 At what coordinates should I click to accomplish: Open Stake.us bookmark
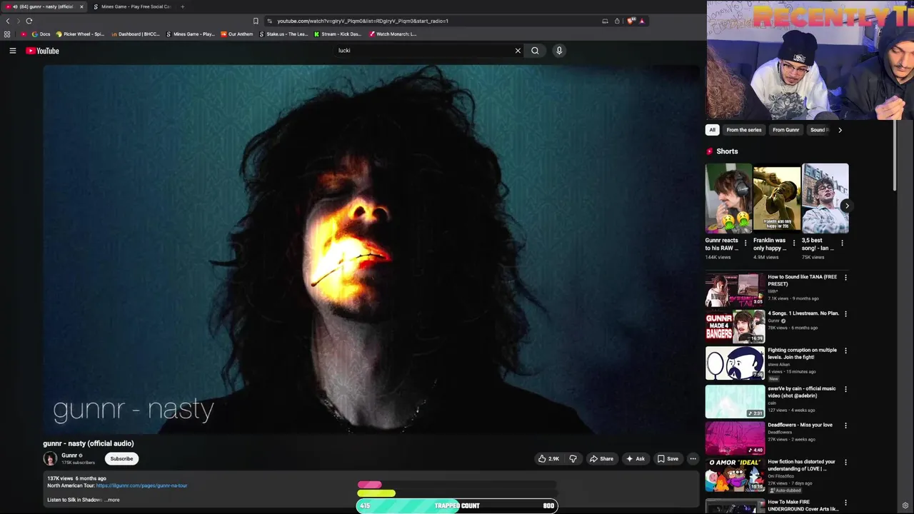point(284,34)
